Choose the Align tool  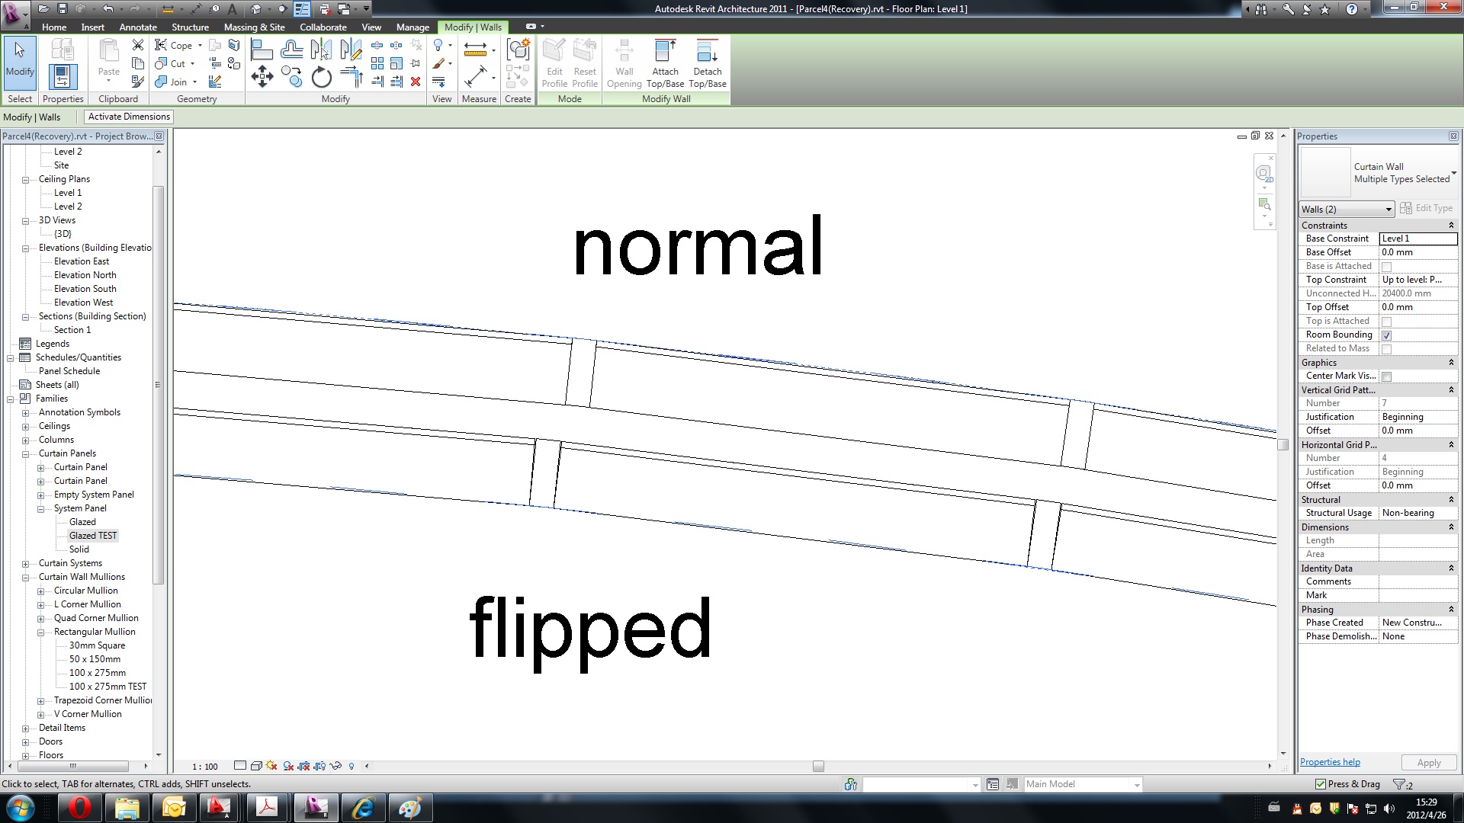[x=262, y=50]
